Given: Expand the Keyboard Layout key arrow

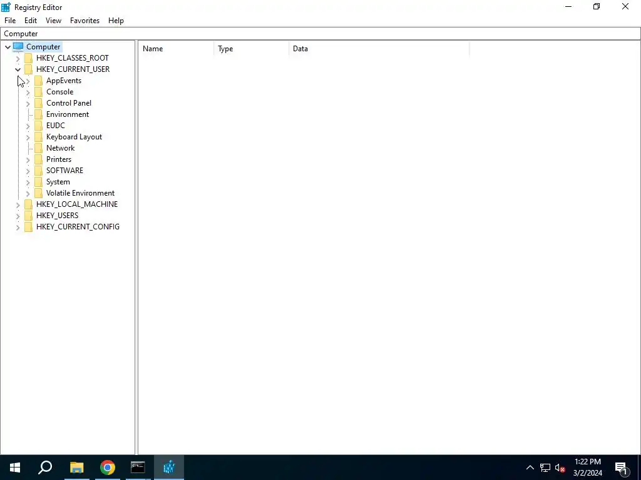Looking at the screenshot, I should point(28,137).
